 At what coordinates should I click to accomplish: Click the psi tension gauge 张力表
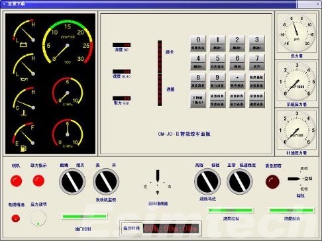[x=296, y=33]
